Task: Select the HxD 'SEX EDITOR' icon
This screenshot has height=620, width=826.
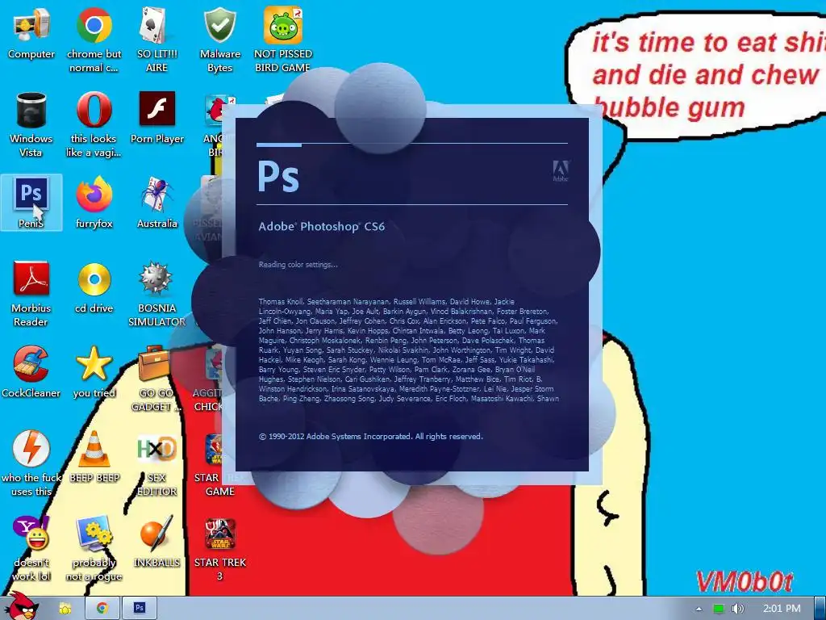Action: (x=156, y=464)
